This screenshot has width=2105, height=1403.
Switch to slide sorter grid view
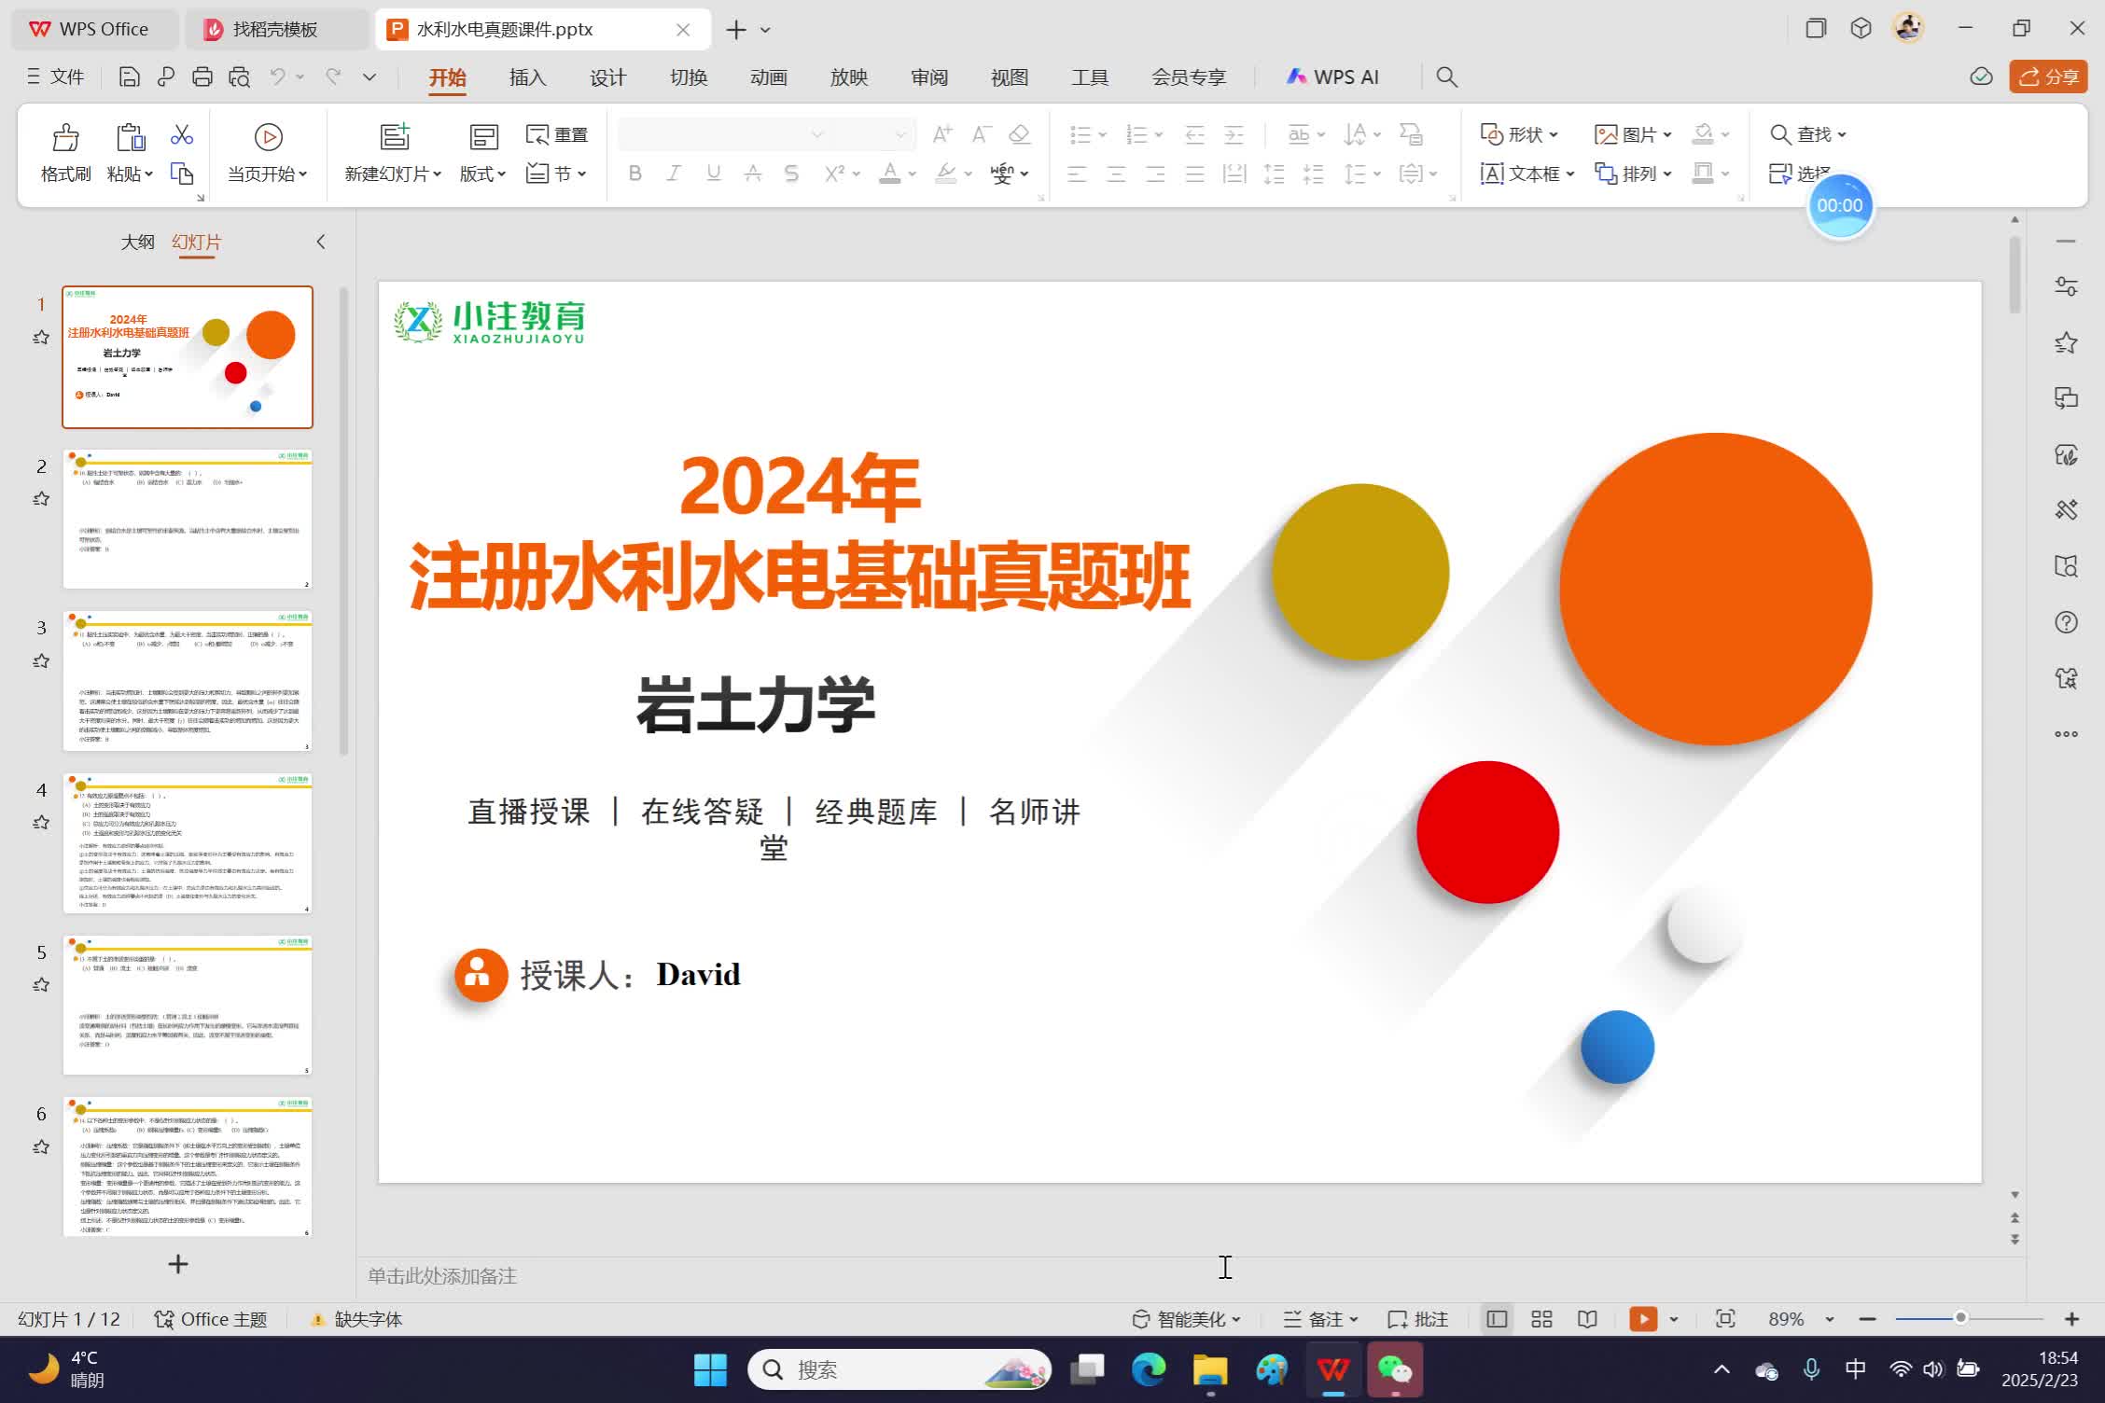pyautogui.click(x=1541, y=1319)
